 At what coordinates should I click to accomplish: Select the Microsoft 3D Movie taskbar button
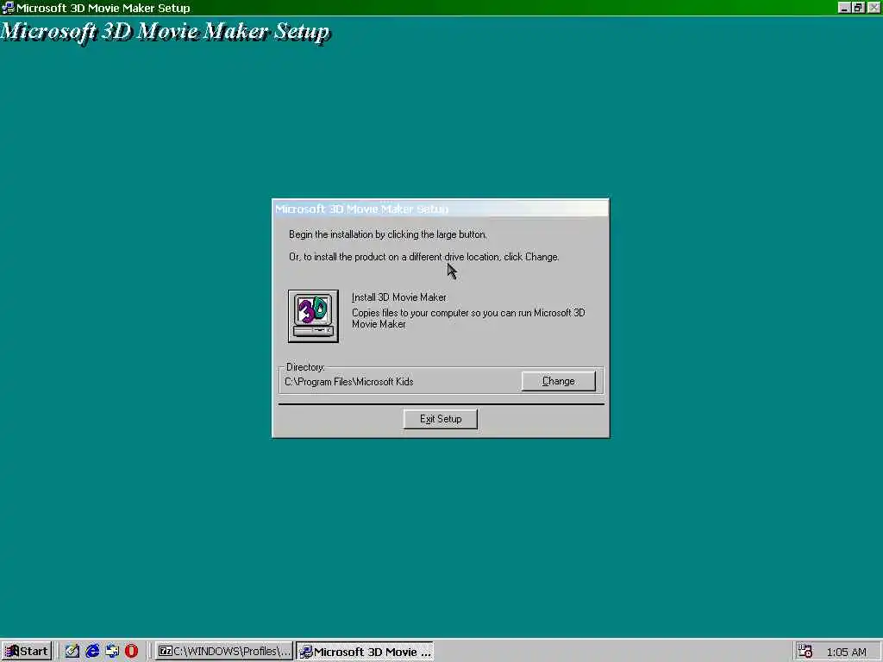365,652
